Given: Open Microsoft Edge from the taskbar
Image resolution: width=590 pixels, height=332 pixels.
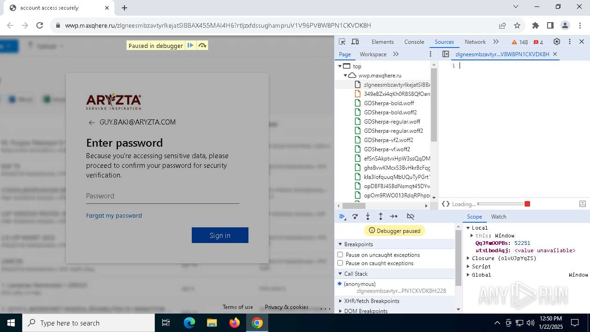Looking at the screenshot, I should 189,323.
